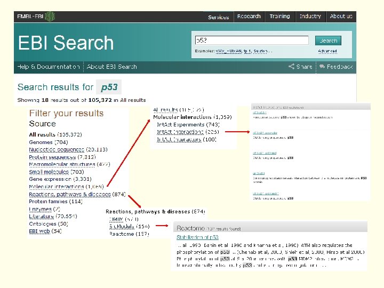Click the Search button
Image resolution: width=384 pixels, height=288 pixels.
328,41
